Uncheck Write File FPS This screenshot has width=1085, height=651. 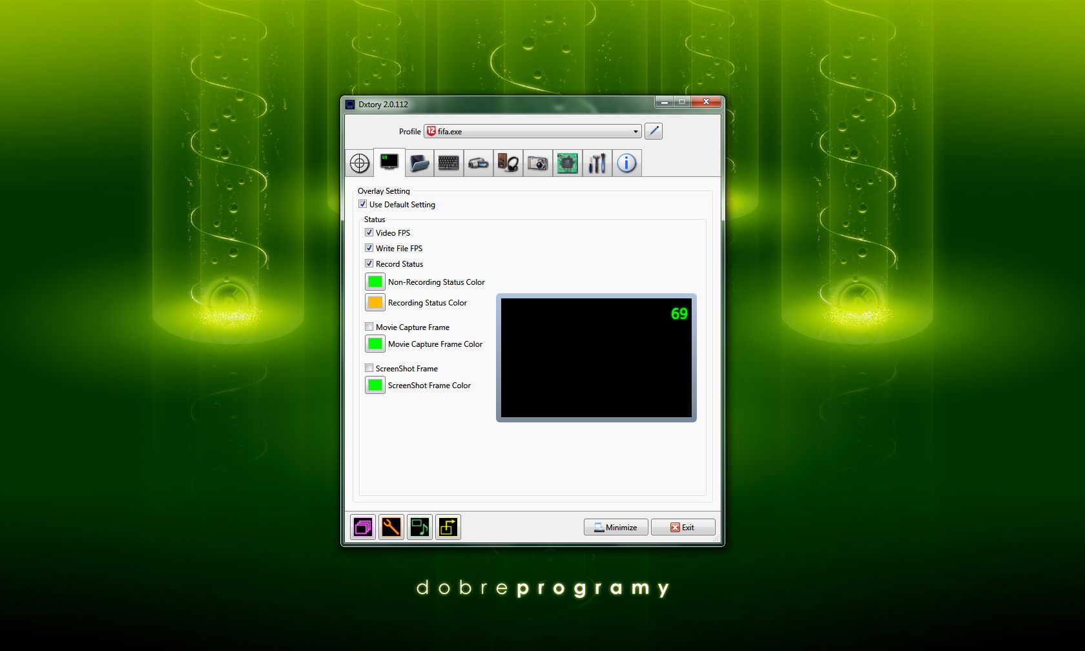pos(369,248)
